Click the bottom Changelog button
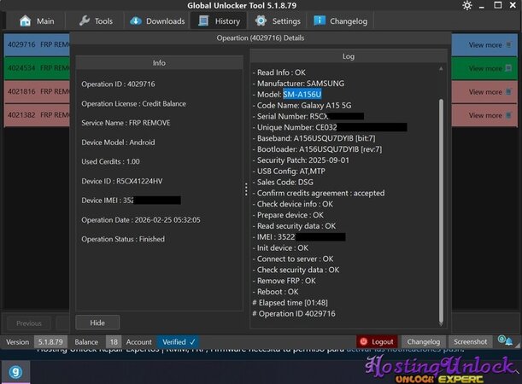Screen dimensions: 522x384 point(423,341)
